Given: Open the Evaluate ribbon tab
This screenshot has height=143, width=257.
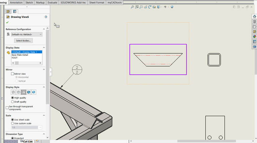Looking at the screenshot, I should click(52, 2).
